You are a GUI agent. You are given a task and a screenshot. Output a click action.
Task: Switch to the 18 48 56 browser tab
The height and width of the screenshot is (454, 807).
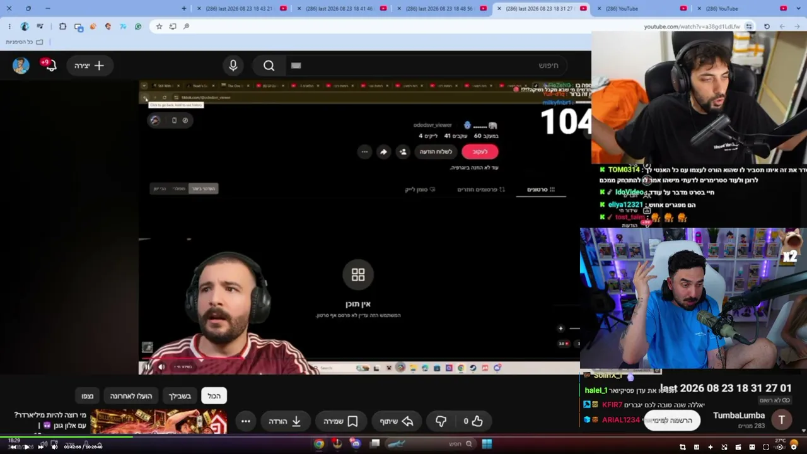tap(439, 9)
